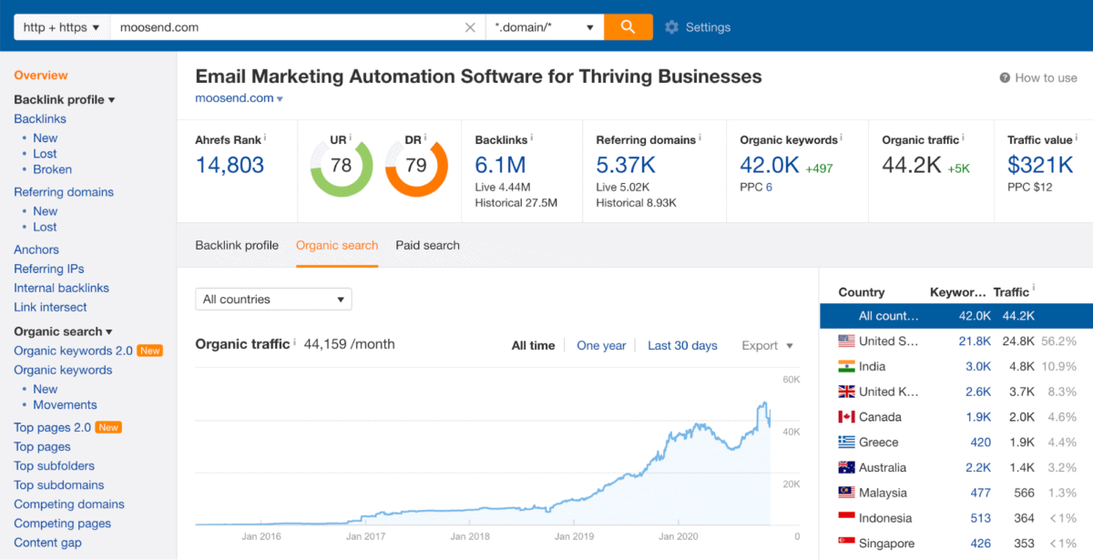Viewport: 1093px width, 560px height.
Task: Open the Content gap sidebar link
Action: click(47, 543)
